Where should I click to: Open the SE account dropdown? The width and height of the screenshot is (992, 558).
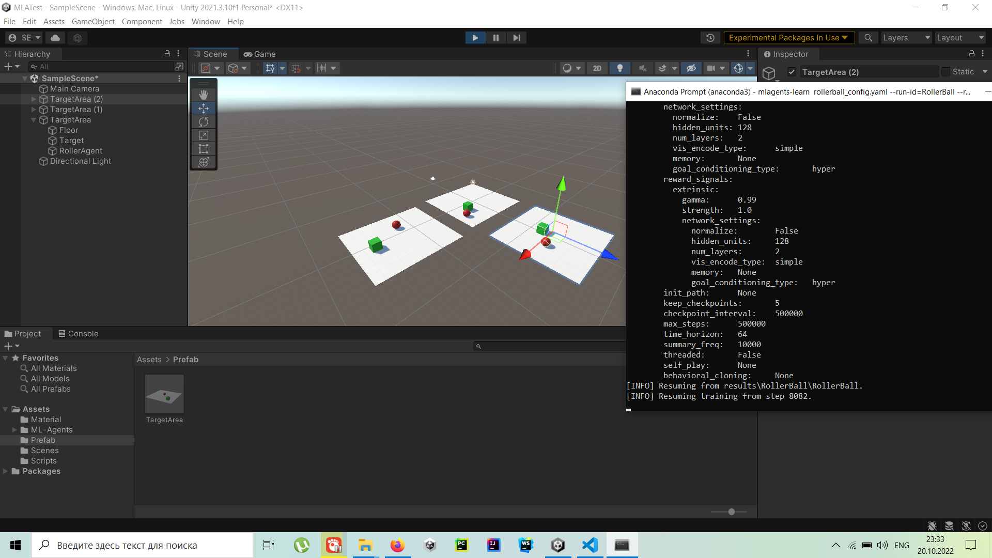pos(25,38)
